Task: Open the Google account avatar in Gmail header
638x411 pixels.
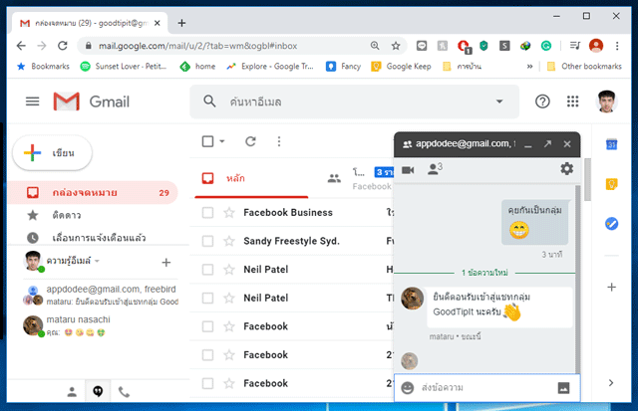Action: point(606,102)
